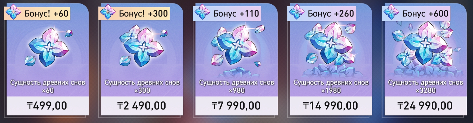
Task: Purchase the ₸14 990,00 pack
Action: [x=331, y=106]
